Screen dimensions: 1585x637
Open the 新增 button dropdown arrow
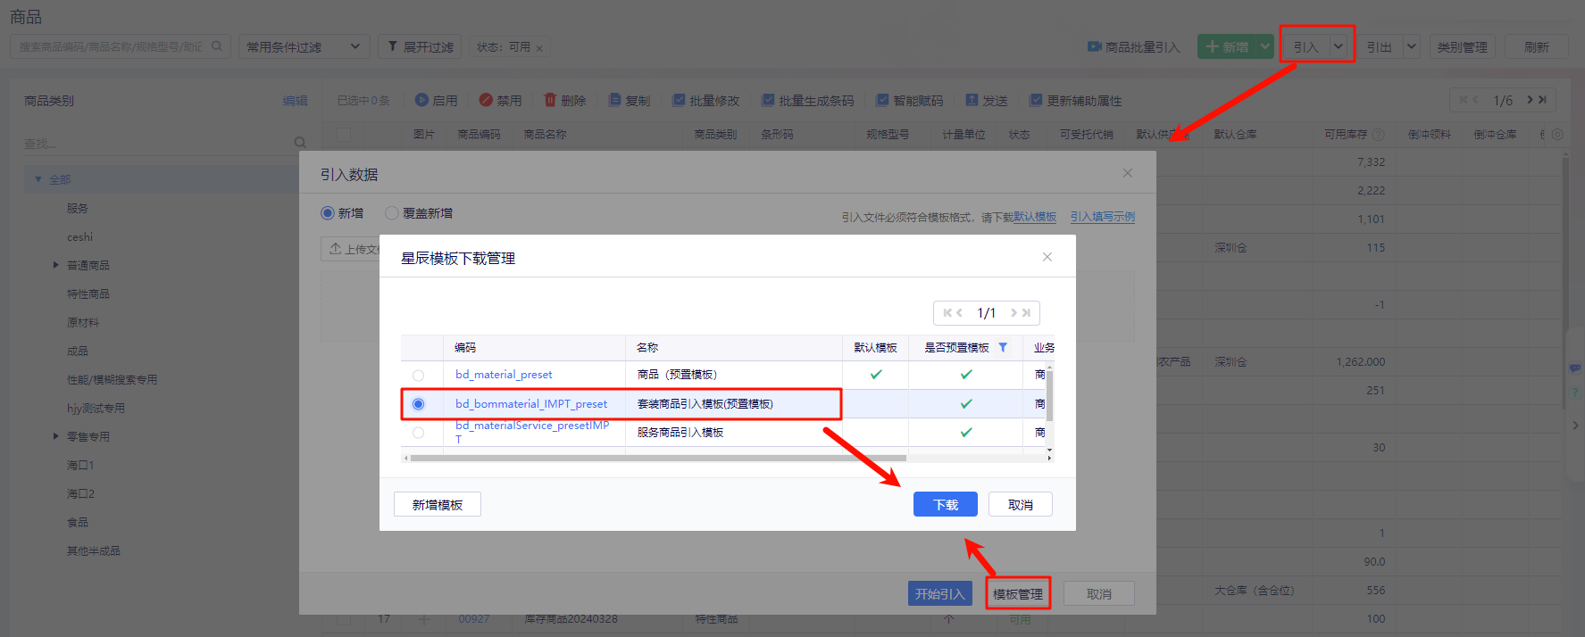pyautogui.click(x=1264, y=46)
